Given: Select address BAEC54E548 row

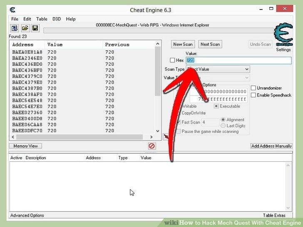Looking at the screenshot, I should pos(82,100).
